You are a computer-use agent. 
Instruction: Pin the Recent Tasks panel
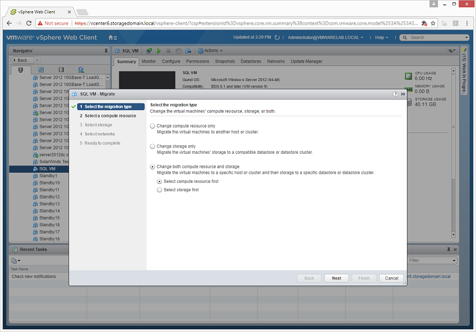[x=449, y=249]
